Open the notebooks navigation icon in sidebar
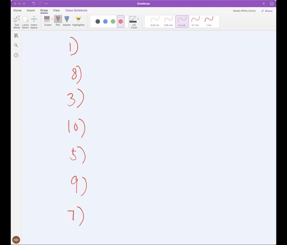 pyautogui.click(x=16, y=36)
